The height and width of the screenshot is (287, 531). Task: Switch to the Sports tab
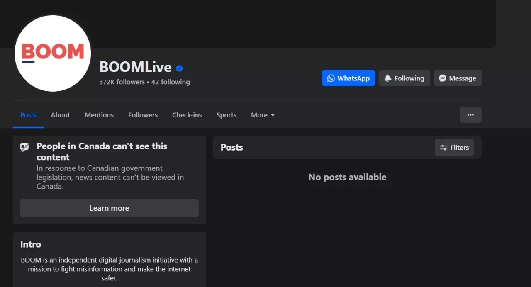(x=226, y=115)
